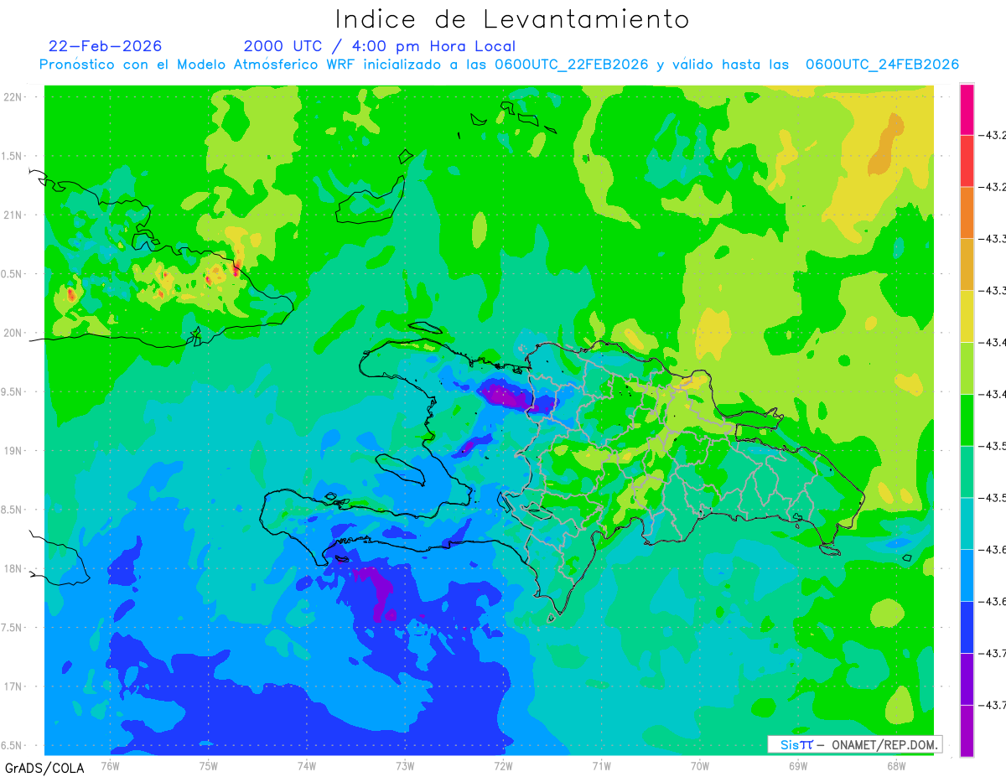Click the "18N" latitude label
The height and width of the screenshot is (777, 1006).
(15, 568)
